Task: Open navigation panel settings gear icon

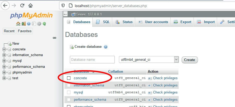Action: click(x=39, y=24)
